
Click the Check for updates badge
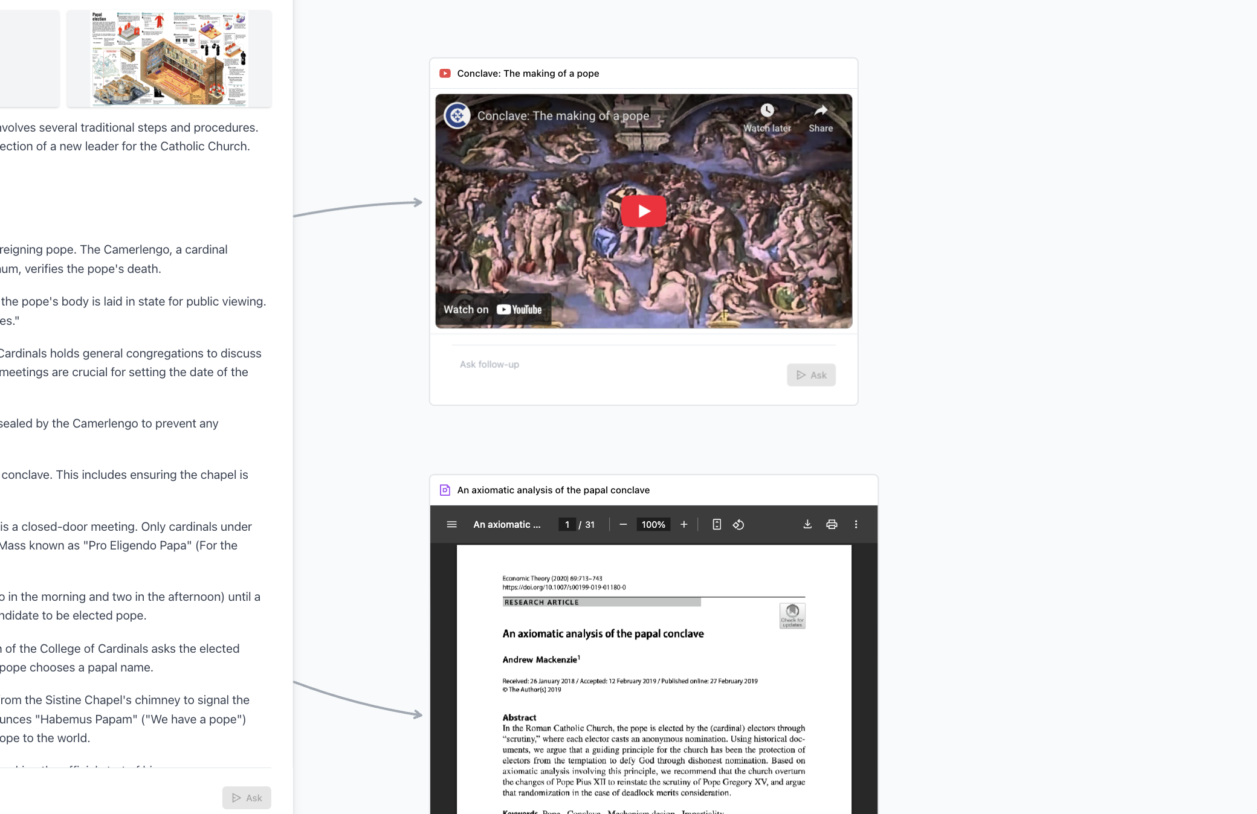click(792, 615)
